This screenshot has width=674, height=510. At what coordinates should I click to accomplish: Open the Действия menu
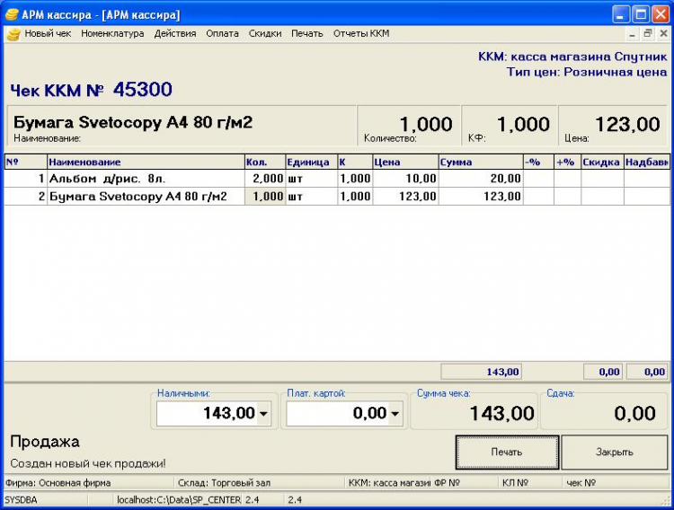pos(174,34)
